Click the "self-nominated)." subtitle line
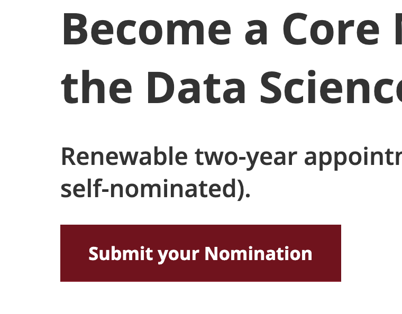Viewport: 402px width, 314px height. point(156,189)
